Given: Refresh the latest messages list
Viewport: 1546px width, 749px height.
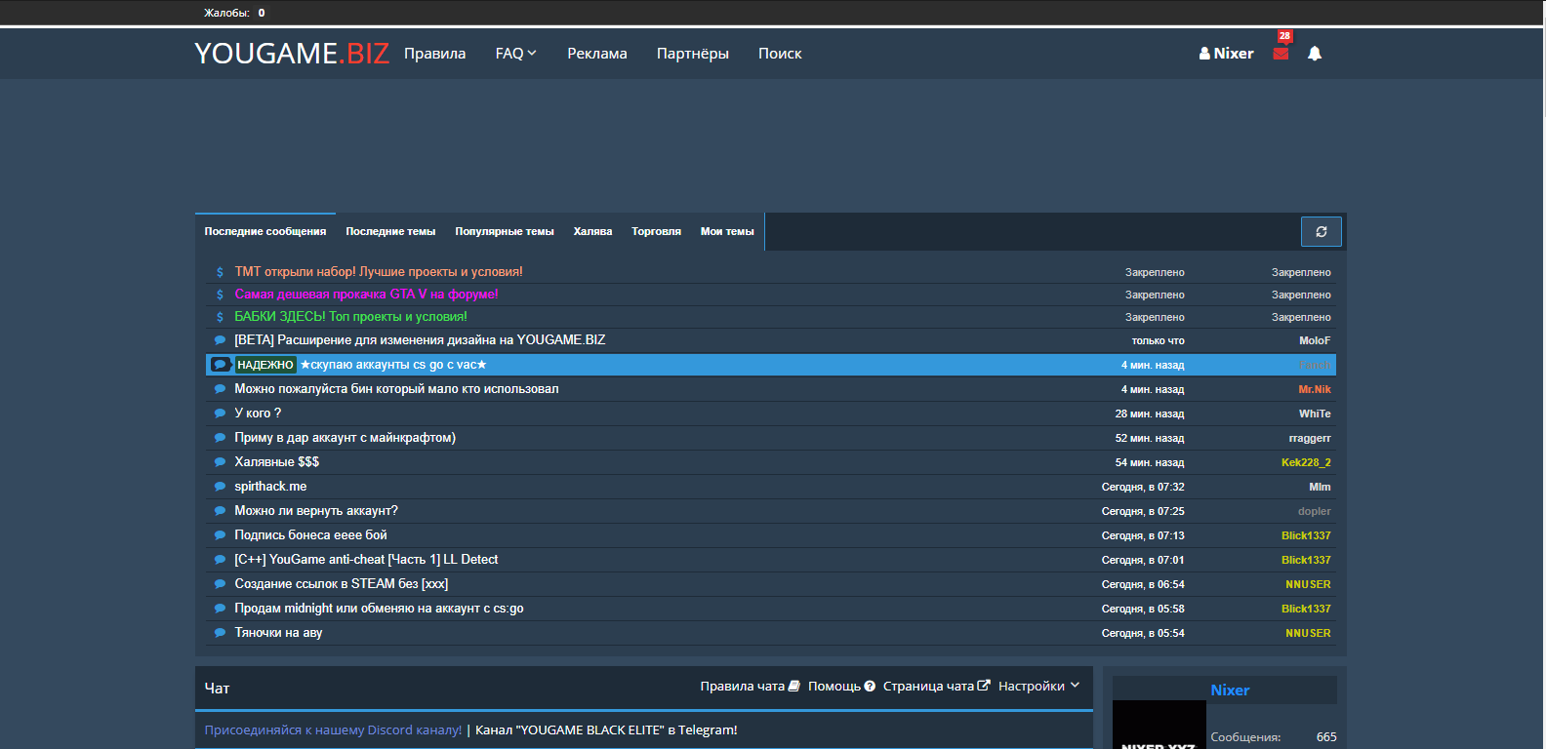Looking at the screenshot, I should [x=1321, y=232].
